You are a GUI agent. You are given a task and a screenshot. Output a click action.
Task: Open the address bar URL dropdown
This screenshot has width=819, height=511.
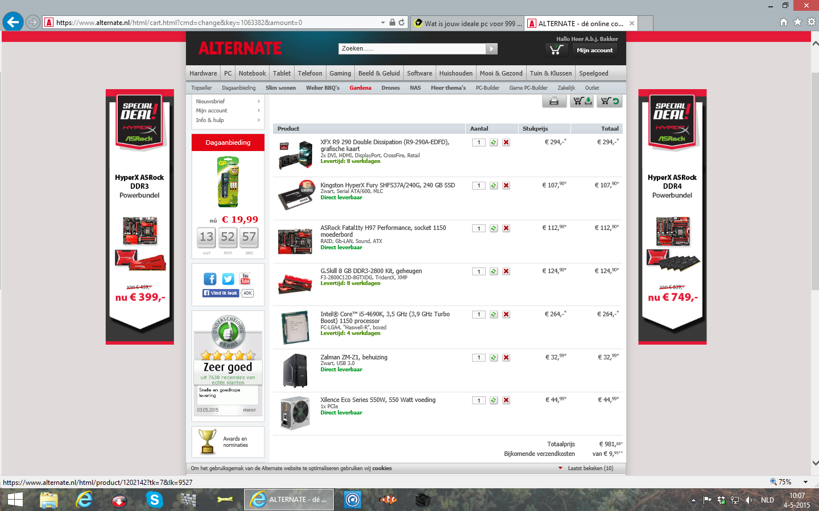[x=383, y=23]
